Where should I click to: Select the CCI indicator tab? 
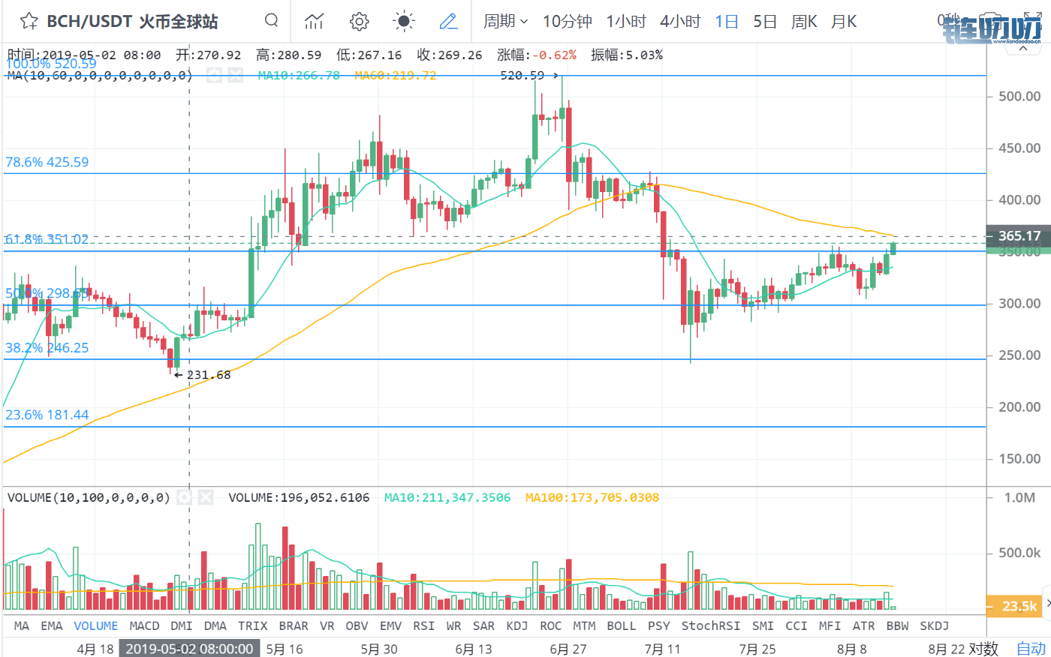[797, 625]
